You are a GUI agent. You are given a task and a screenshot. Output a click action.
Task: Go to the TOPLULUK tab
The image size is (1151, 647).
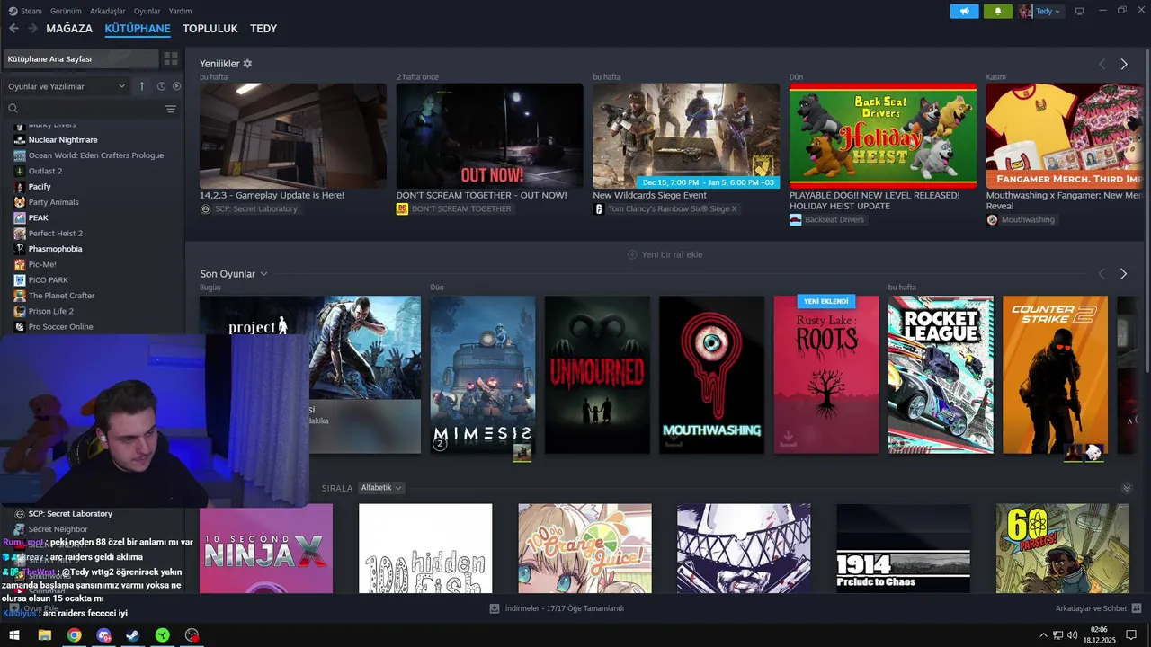coord(210,29)
